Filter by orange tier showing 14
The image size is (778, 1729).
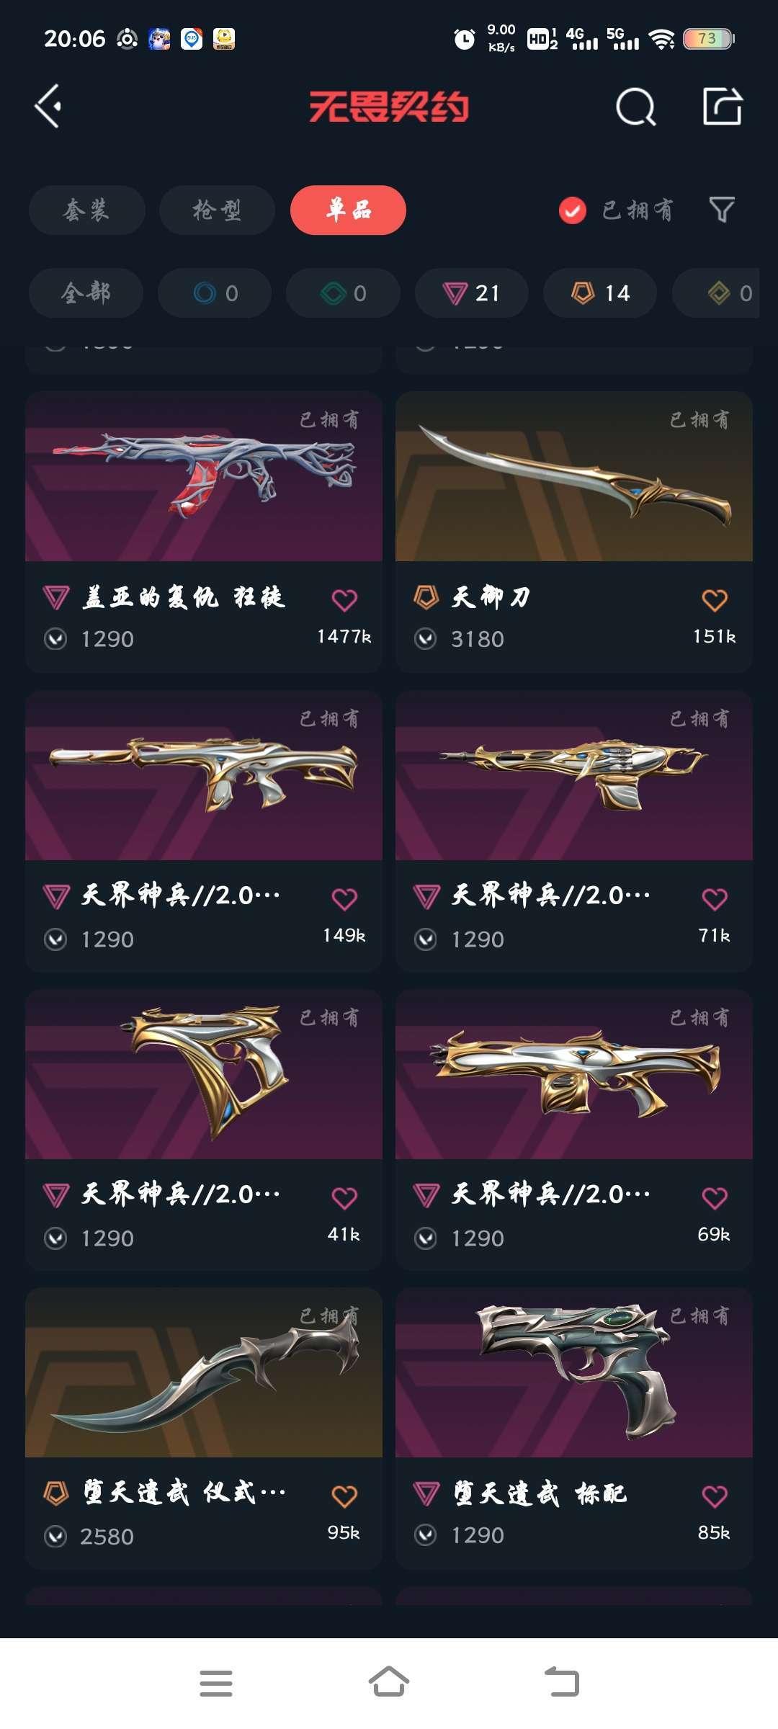tap(600, 293)
